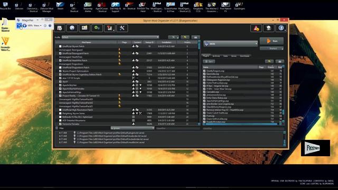The width and height of the screenshot is (338, 190).
Task: Toggle Skyrim Project Optimization checkbox
Action: coord(60,71)
